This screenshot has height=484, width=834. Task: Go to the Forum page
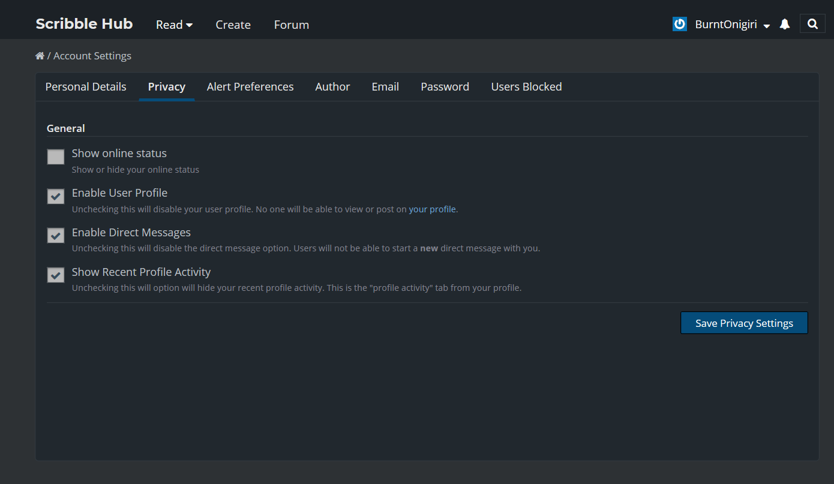292,25
